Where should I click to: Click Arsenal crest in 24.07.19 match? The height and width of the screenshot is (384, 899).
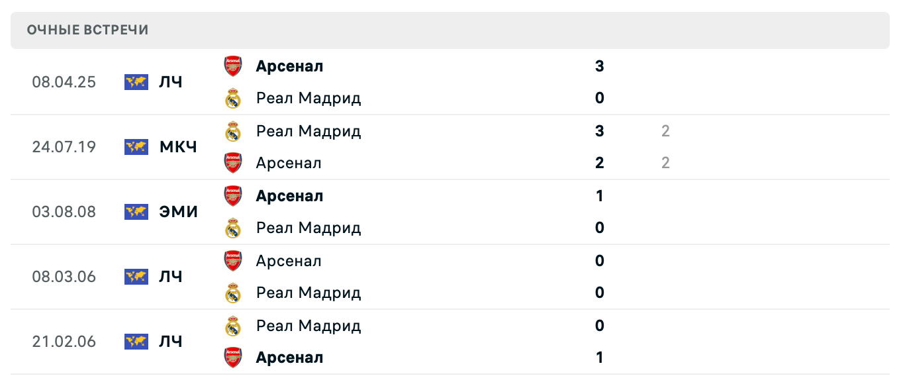[233, 163]
